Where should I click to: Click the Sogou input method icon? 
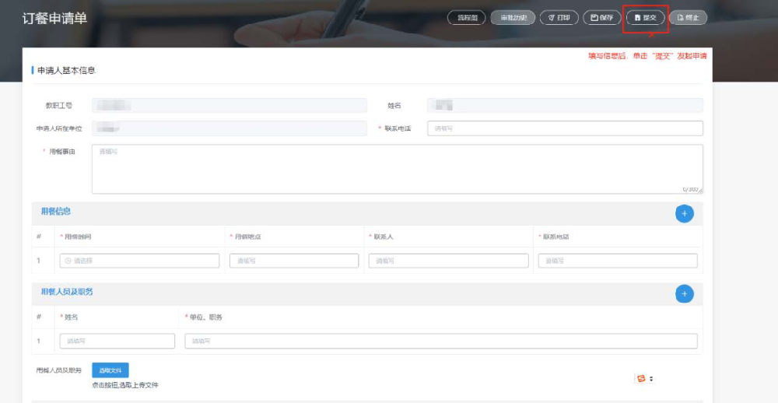tap(642, 378)
